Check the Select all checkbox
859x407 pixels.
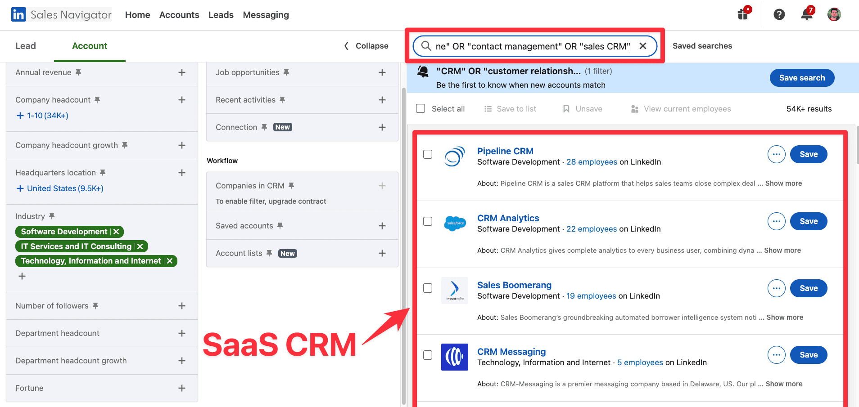pyautogui.click(x=420, y=108)
